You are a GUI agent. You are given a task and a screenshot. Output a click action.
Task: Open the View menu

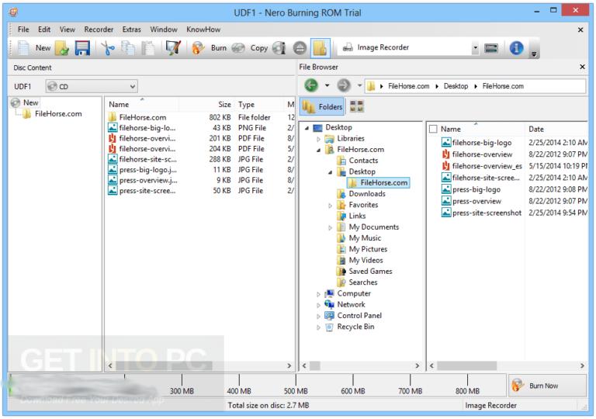[x=68, y=29]
